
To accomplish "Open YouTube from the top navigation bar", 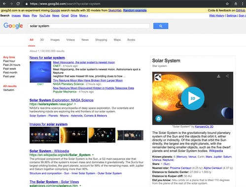I will point(45,16).
